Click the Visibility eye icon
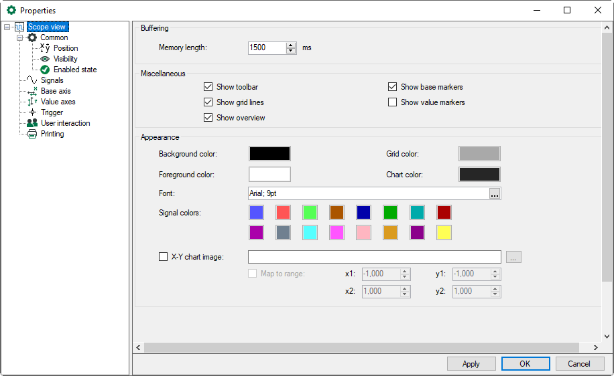 [x=45, y=59]
